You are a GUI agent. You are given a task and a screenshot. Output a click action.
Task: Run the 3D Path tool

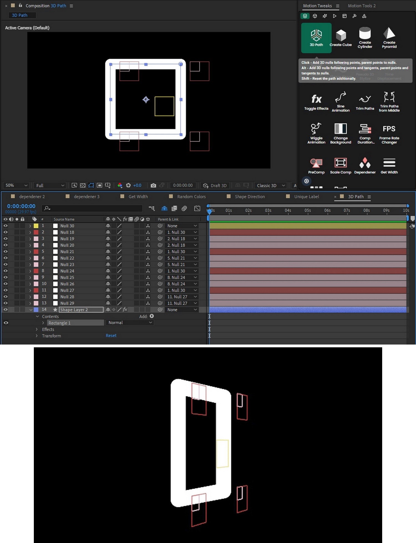pyautogui.click(x=316, y=38)
